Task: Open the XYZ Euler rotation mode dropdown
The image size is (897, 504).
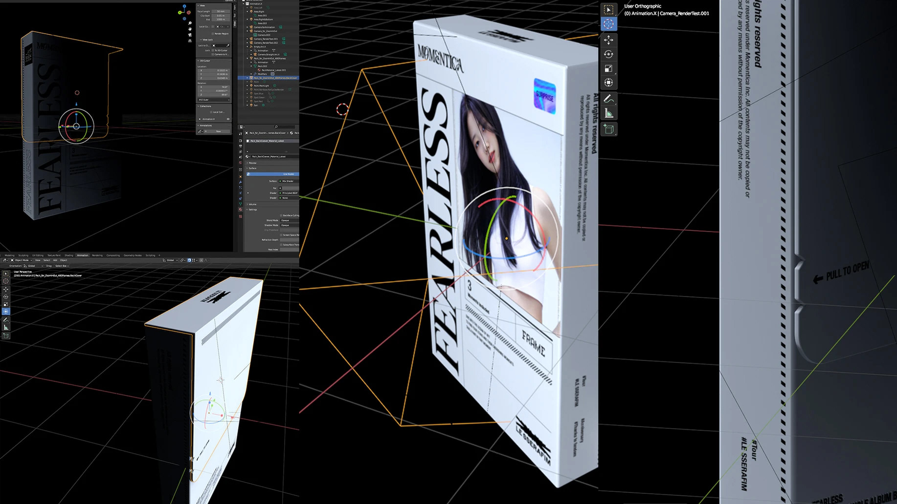Action: 214,100
